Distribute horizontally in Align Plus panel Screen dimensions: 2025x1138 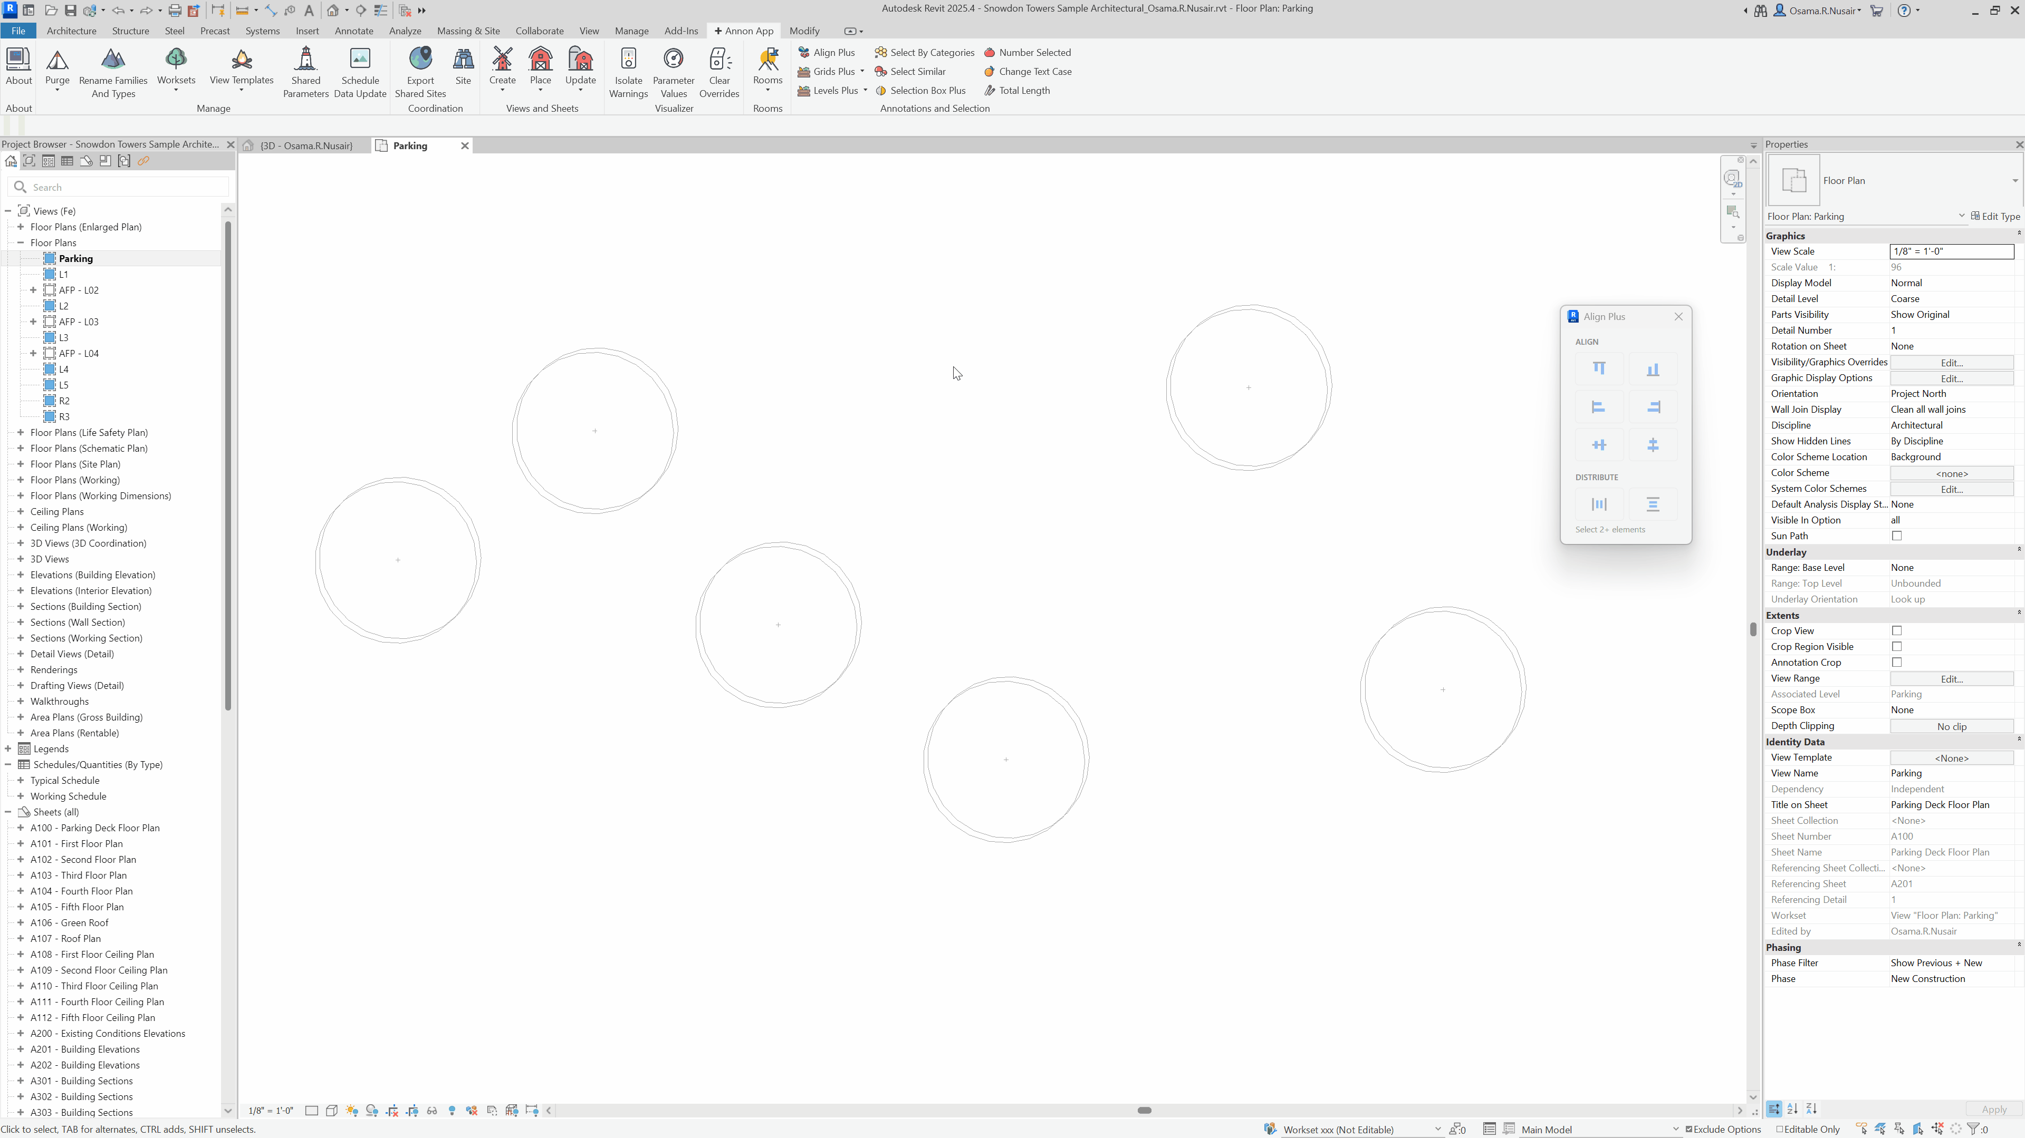[1599, 504]
